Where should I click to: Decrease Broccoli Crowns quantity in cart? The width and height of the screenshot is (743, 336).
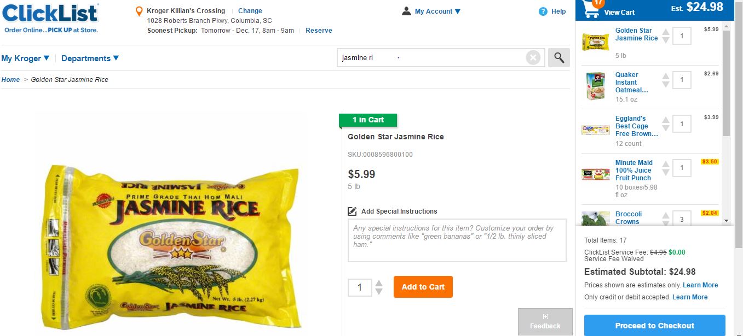(666, 222)
